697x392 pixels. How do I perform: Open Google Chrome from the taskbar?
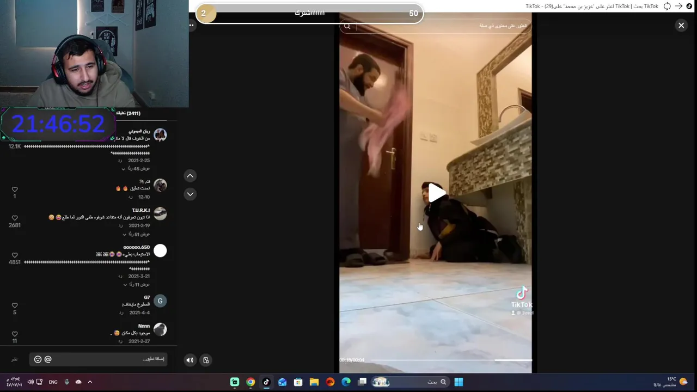[250, 382]
